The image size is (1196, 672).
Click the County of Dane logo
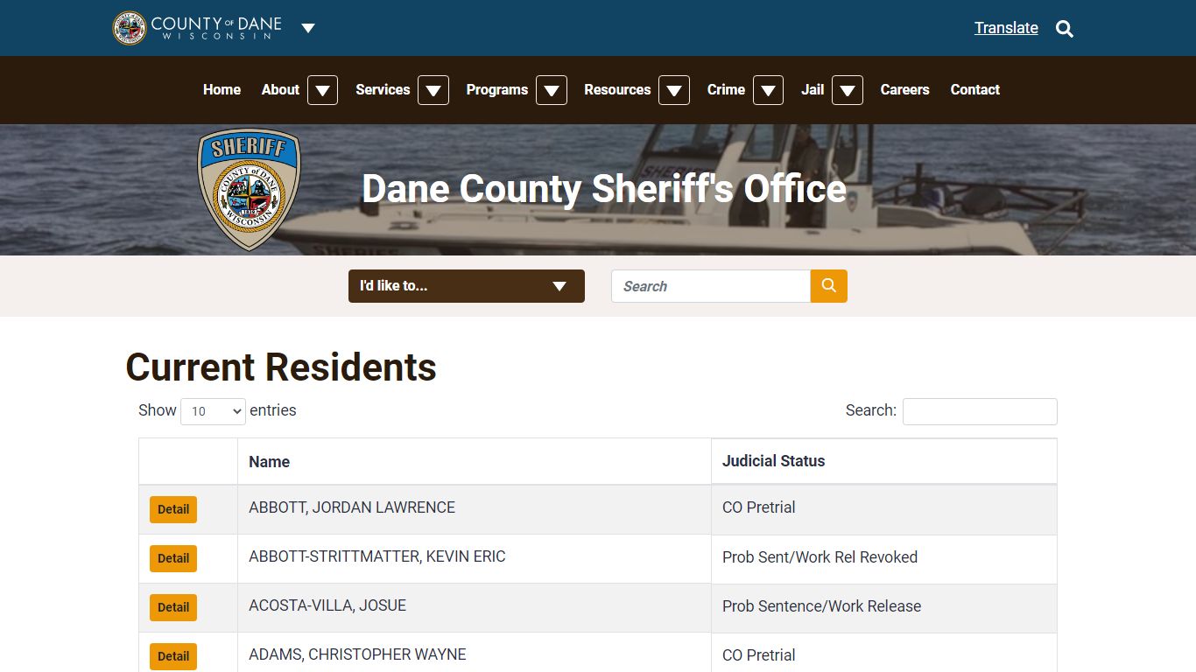(x=198, y=28)
